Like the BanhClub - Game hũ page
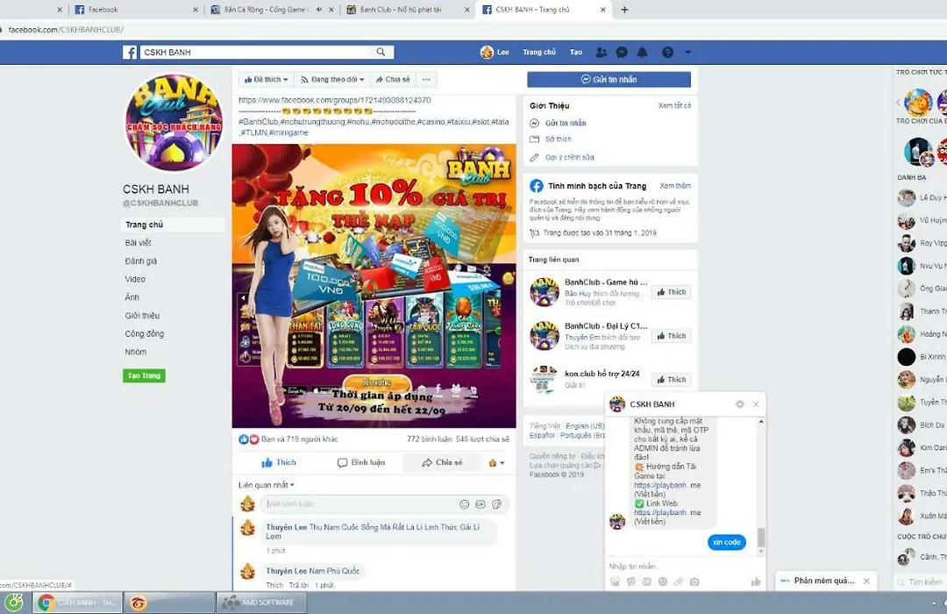Viewport: 947px width, 614px height. 671,292
